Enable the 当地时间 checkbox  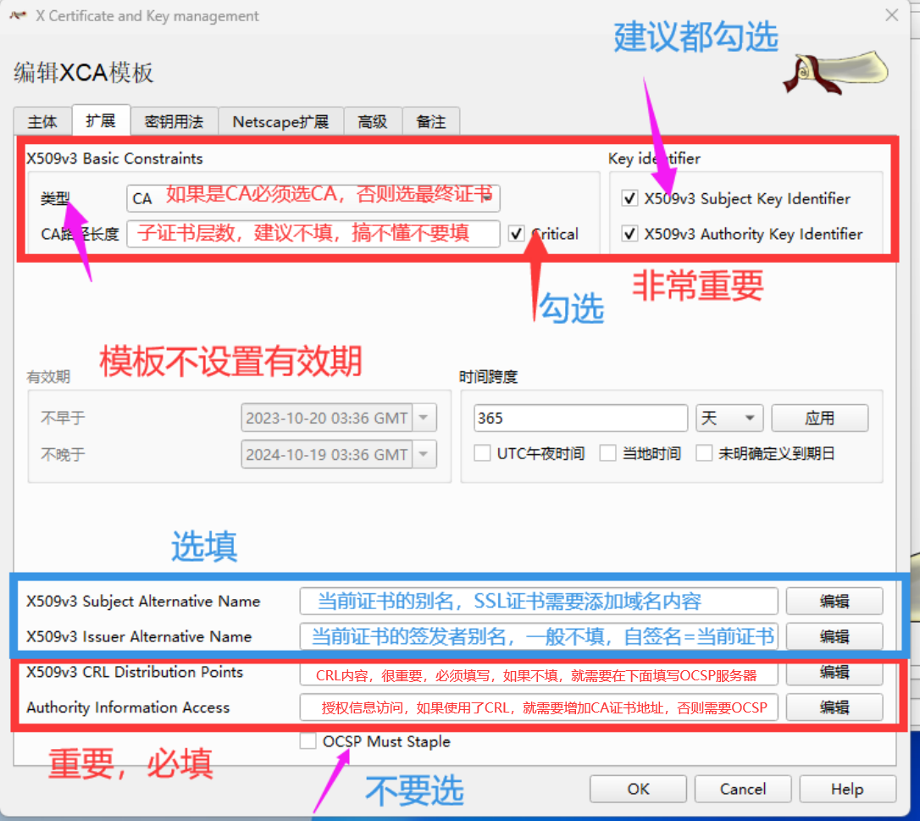pyautogui.click(x=608, y=453)
